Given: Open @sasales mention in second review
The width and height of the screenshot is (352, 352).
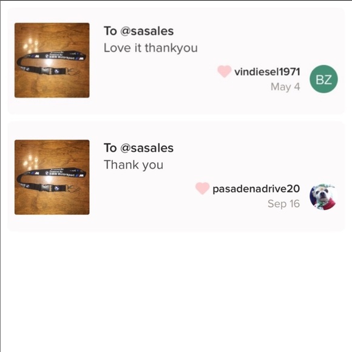Looking at the screenshot, I should coord(147,148).
